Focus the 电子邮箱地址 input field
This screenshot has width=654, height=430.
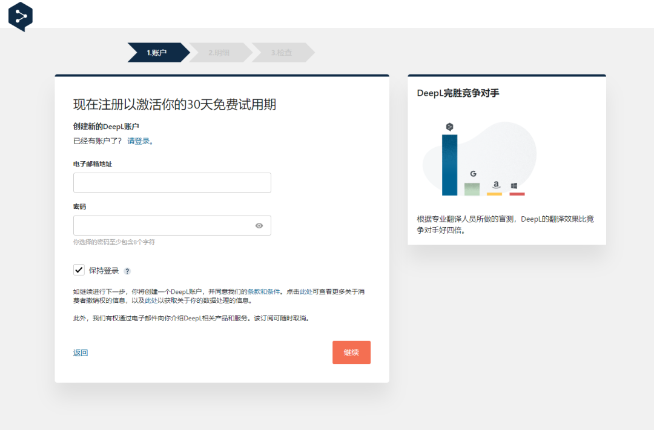coord(172,183)
